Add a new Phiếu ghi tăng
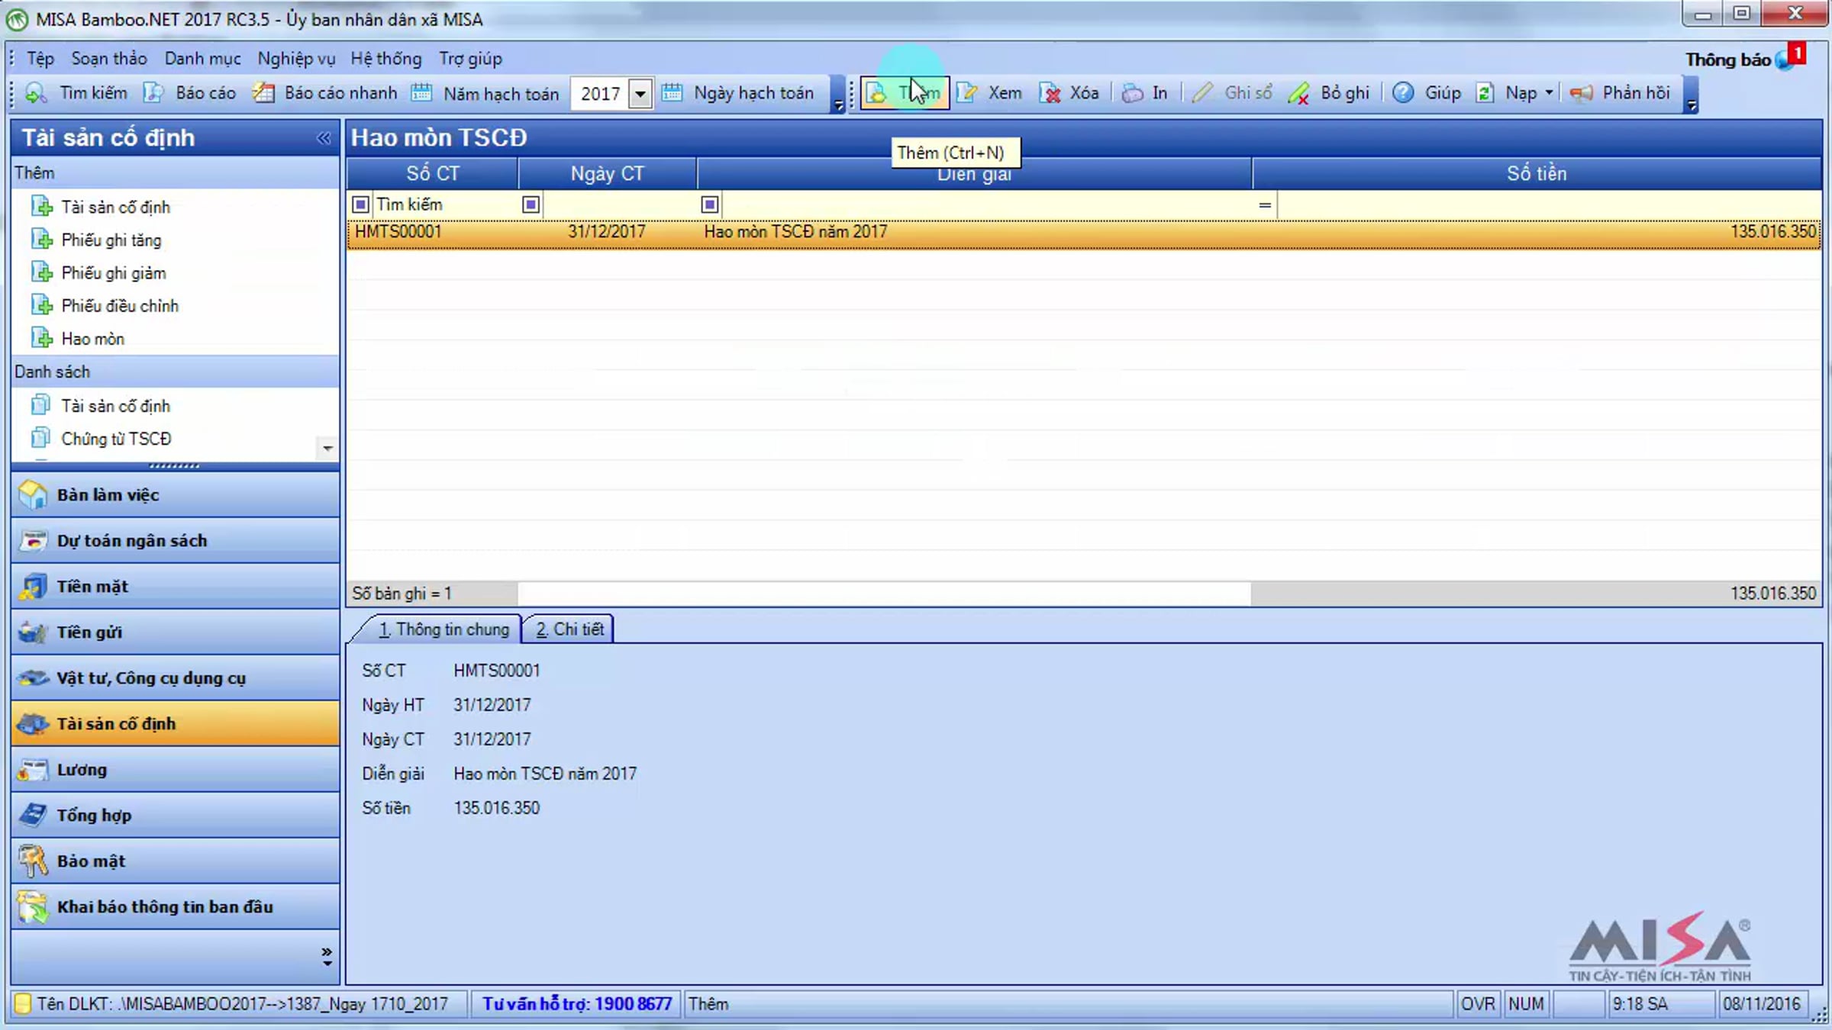This screenshot has height=1030, width=1832. click(x=97, y=240)
